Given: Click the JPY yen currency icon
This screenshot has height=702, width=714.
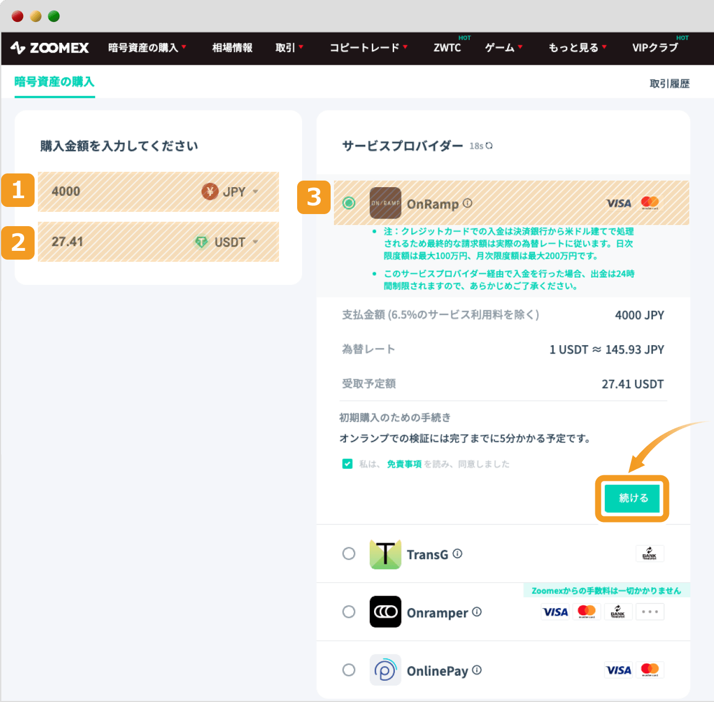Looking at the screenshot, I should click(210, 192).
